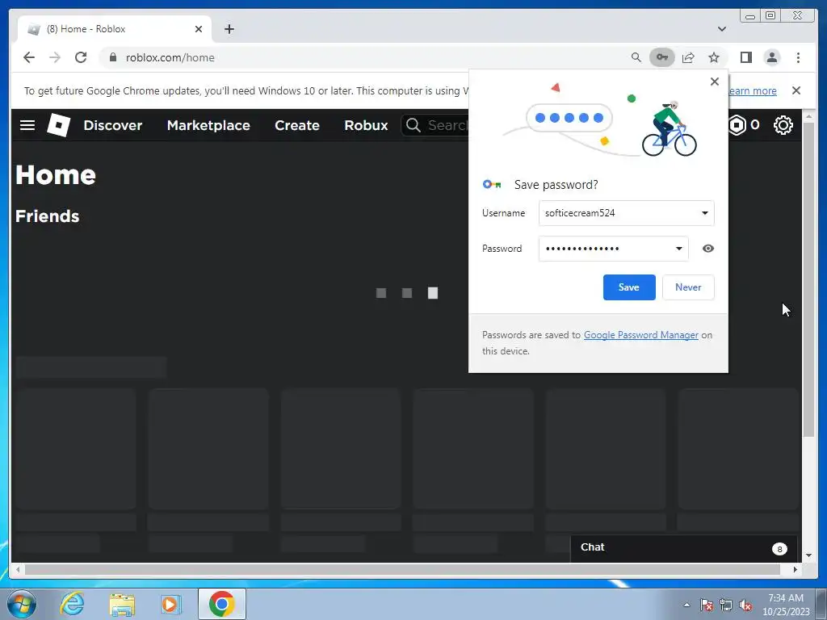Click Never for this site

pyautogui.click(x=688, y=287)
